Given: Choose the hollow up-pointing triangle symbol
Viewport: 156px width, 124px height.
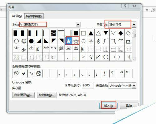Looking at the screenshot, I should pos(98,33).
